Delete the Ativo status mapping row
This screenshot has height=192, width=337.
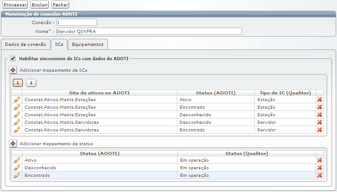[x=320, y=160]
